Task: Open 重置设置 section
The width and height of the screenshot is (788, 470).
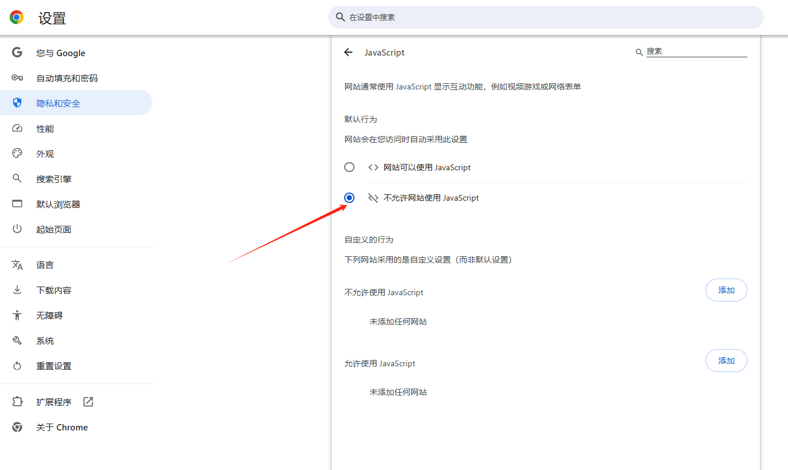Action: 76,366
